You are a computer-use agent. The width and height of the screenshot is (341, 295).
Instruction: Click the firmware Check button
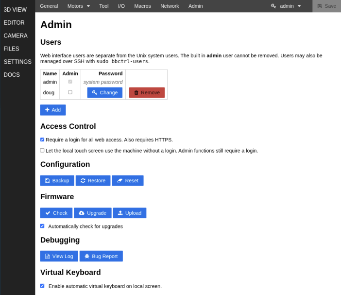[x=56, y=213]
